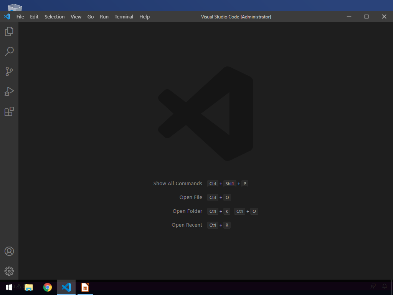
Task: Launch Chrome from the taskbar
Action: pyautogui.click(x=48, y=287)
